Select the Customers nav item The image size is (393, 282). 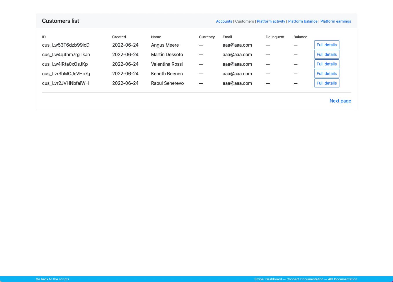coord(244,21)
